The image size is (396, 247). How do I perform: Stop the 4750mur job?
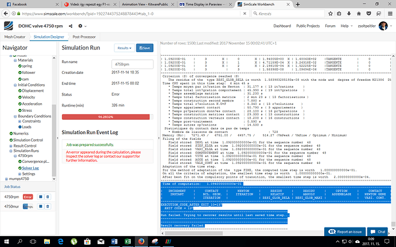[40, 206]
